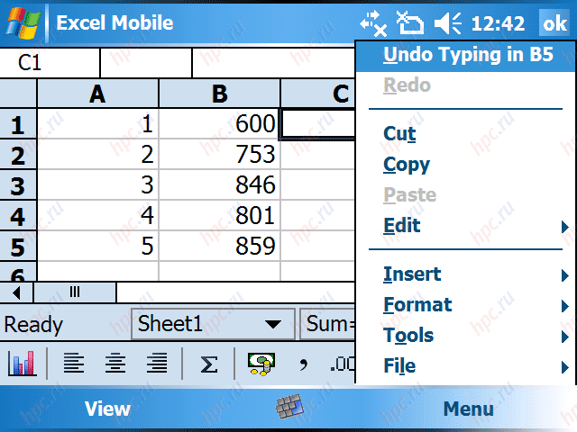This screenshot has height=432, width=577.
Task: Expand the Format submenu
Action: 465,305
